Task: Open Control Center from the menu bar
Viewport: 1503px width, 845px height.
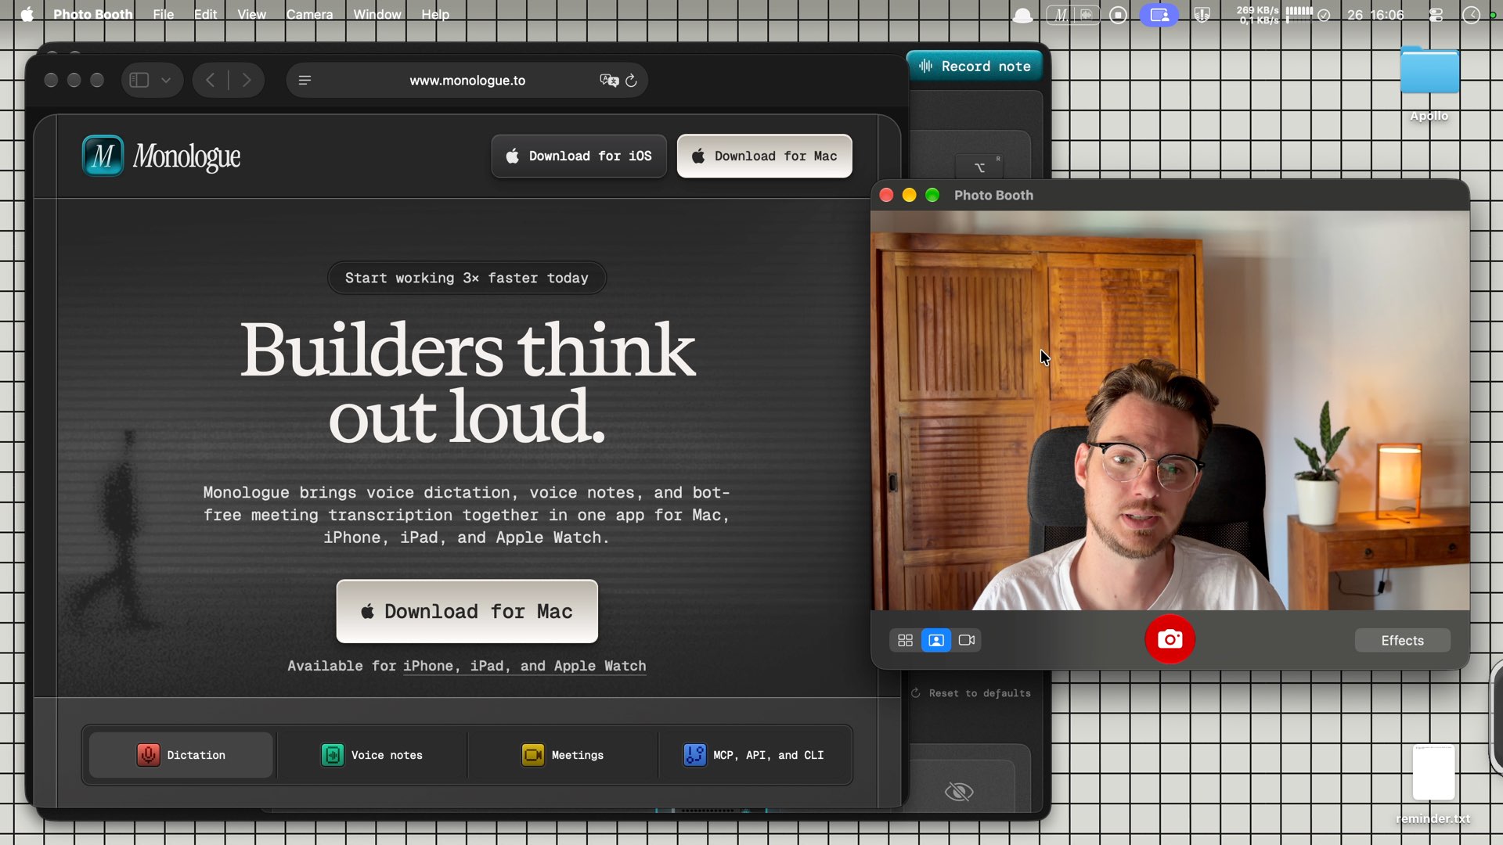Action: [x=1436, y=15]
